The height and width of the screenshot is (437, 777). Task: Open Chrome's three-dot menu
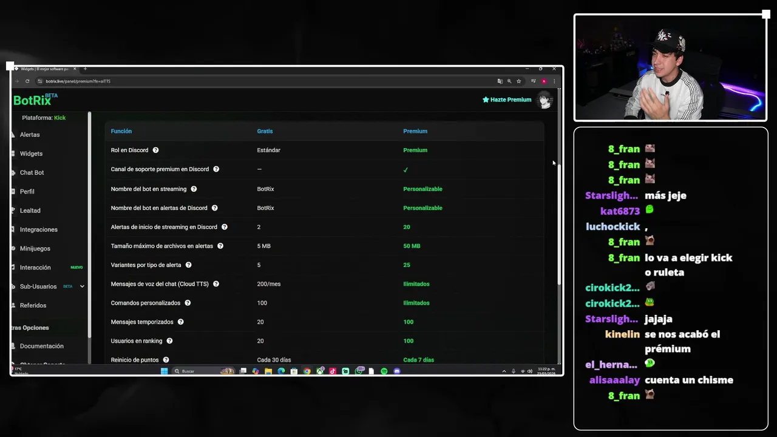tap(554, 81)
